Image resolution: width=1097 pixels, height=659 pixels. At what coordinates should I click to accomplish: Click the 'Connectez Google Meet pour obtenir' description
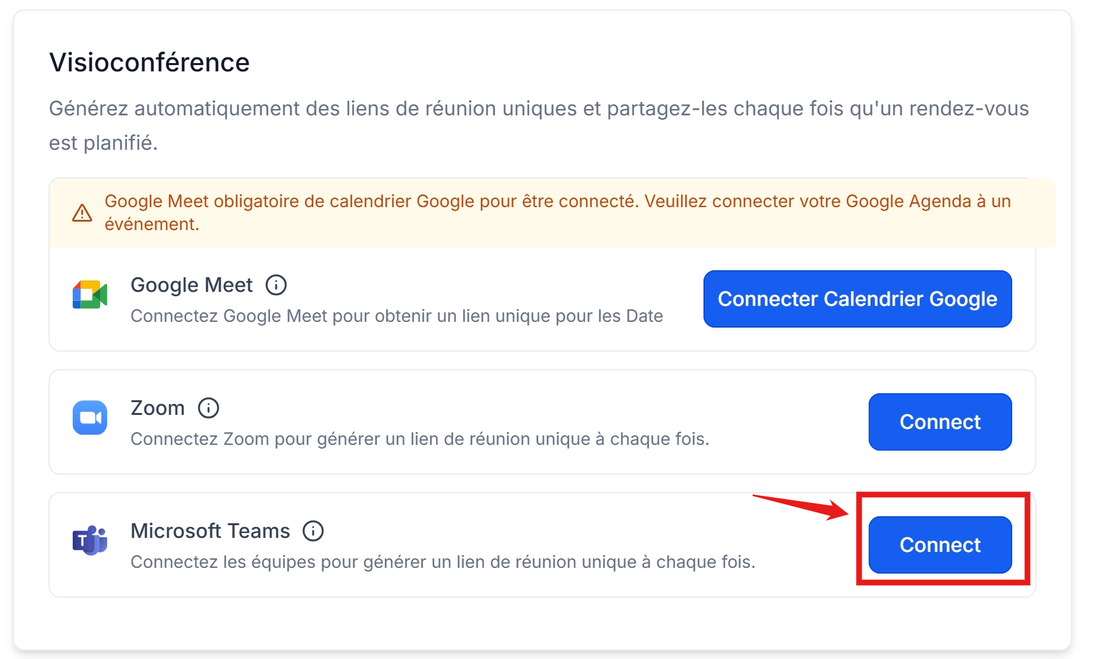397,316
